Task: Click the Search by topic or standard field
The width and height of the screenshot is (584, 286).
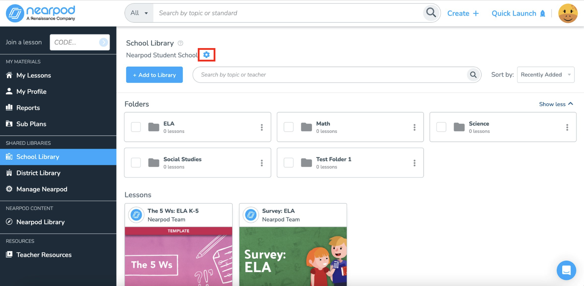Action: pos(288,13)
